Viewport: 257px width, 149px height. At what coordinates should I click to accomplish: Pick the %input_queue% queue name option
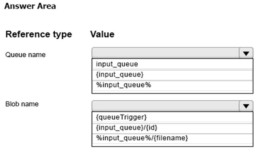173,85
